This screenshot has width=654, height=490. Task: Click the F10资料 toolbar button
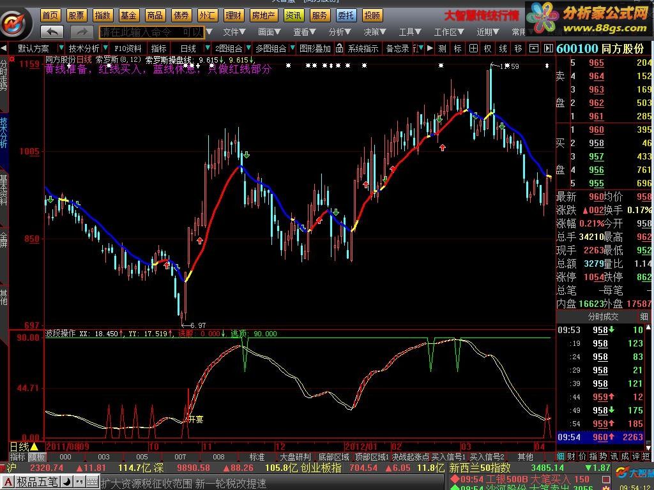[x=128, y=48]
